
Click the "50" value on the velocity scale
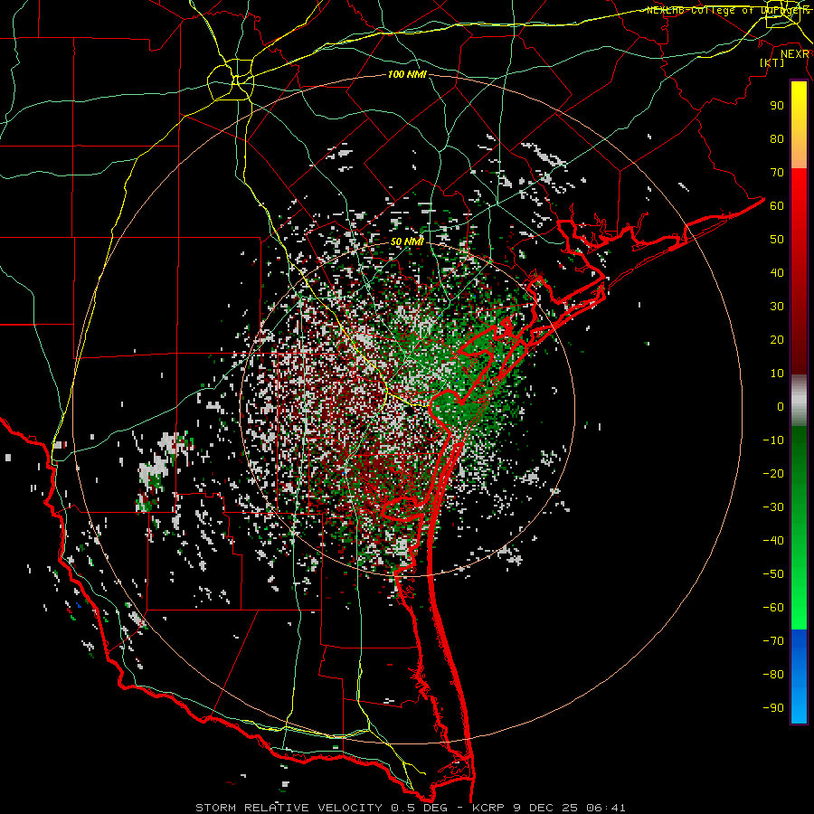777,240
